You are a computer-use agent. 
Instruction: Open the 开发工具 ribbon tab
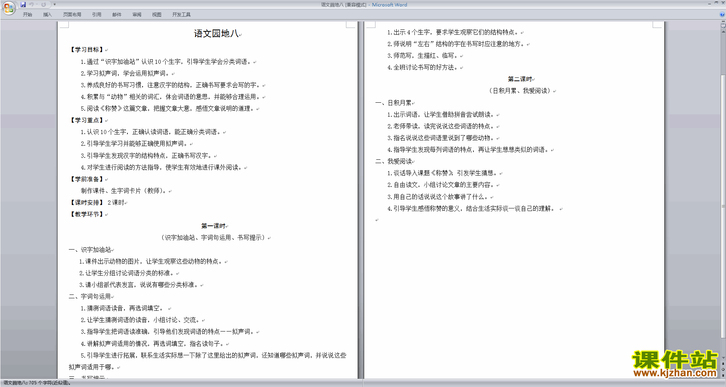pyautogui.click(x=181, y=15)
